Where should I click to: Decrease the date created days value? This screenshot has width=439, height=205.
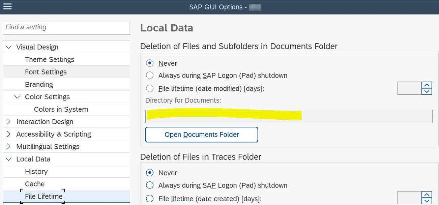pos(427,201)
